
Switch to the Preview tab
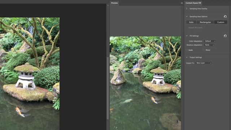[114, 3]
